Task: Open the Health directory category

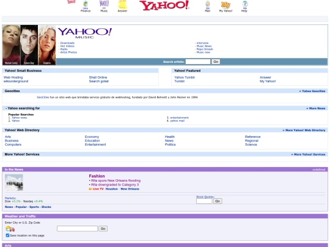Action: [170, 137]
